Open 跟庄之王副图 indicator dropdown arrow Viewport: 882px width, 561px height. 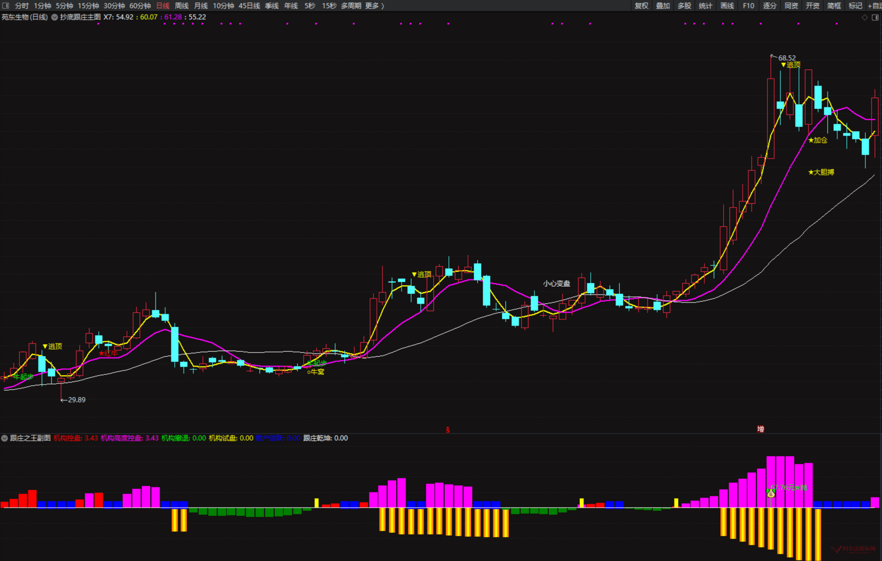pos(4,438)
